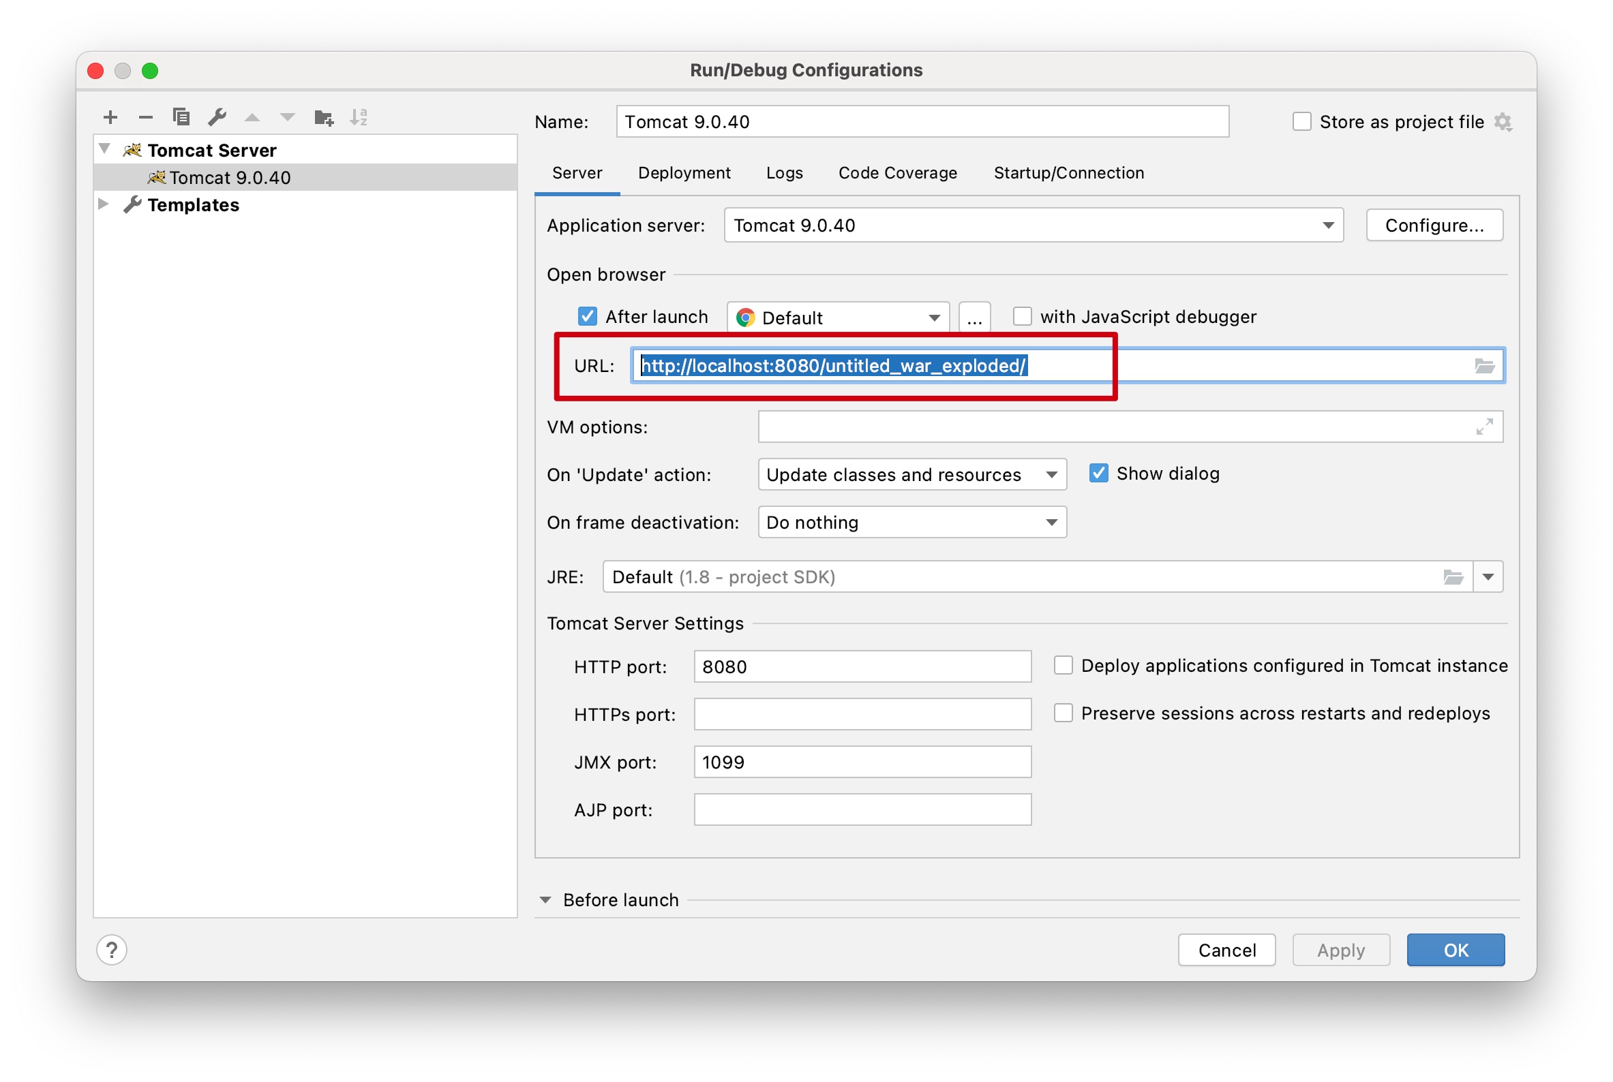1613x1082 pixels.
Task: Switch to the Logs tab
Action: click(785, 172)
